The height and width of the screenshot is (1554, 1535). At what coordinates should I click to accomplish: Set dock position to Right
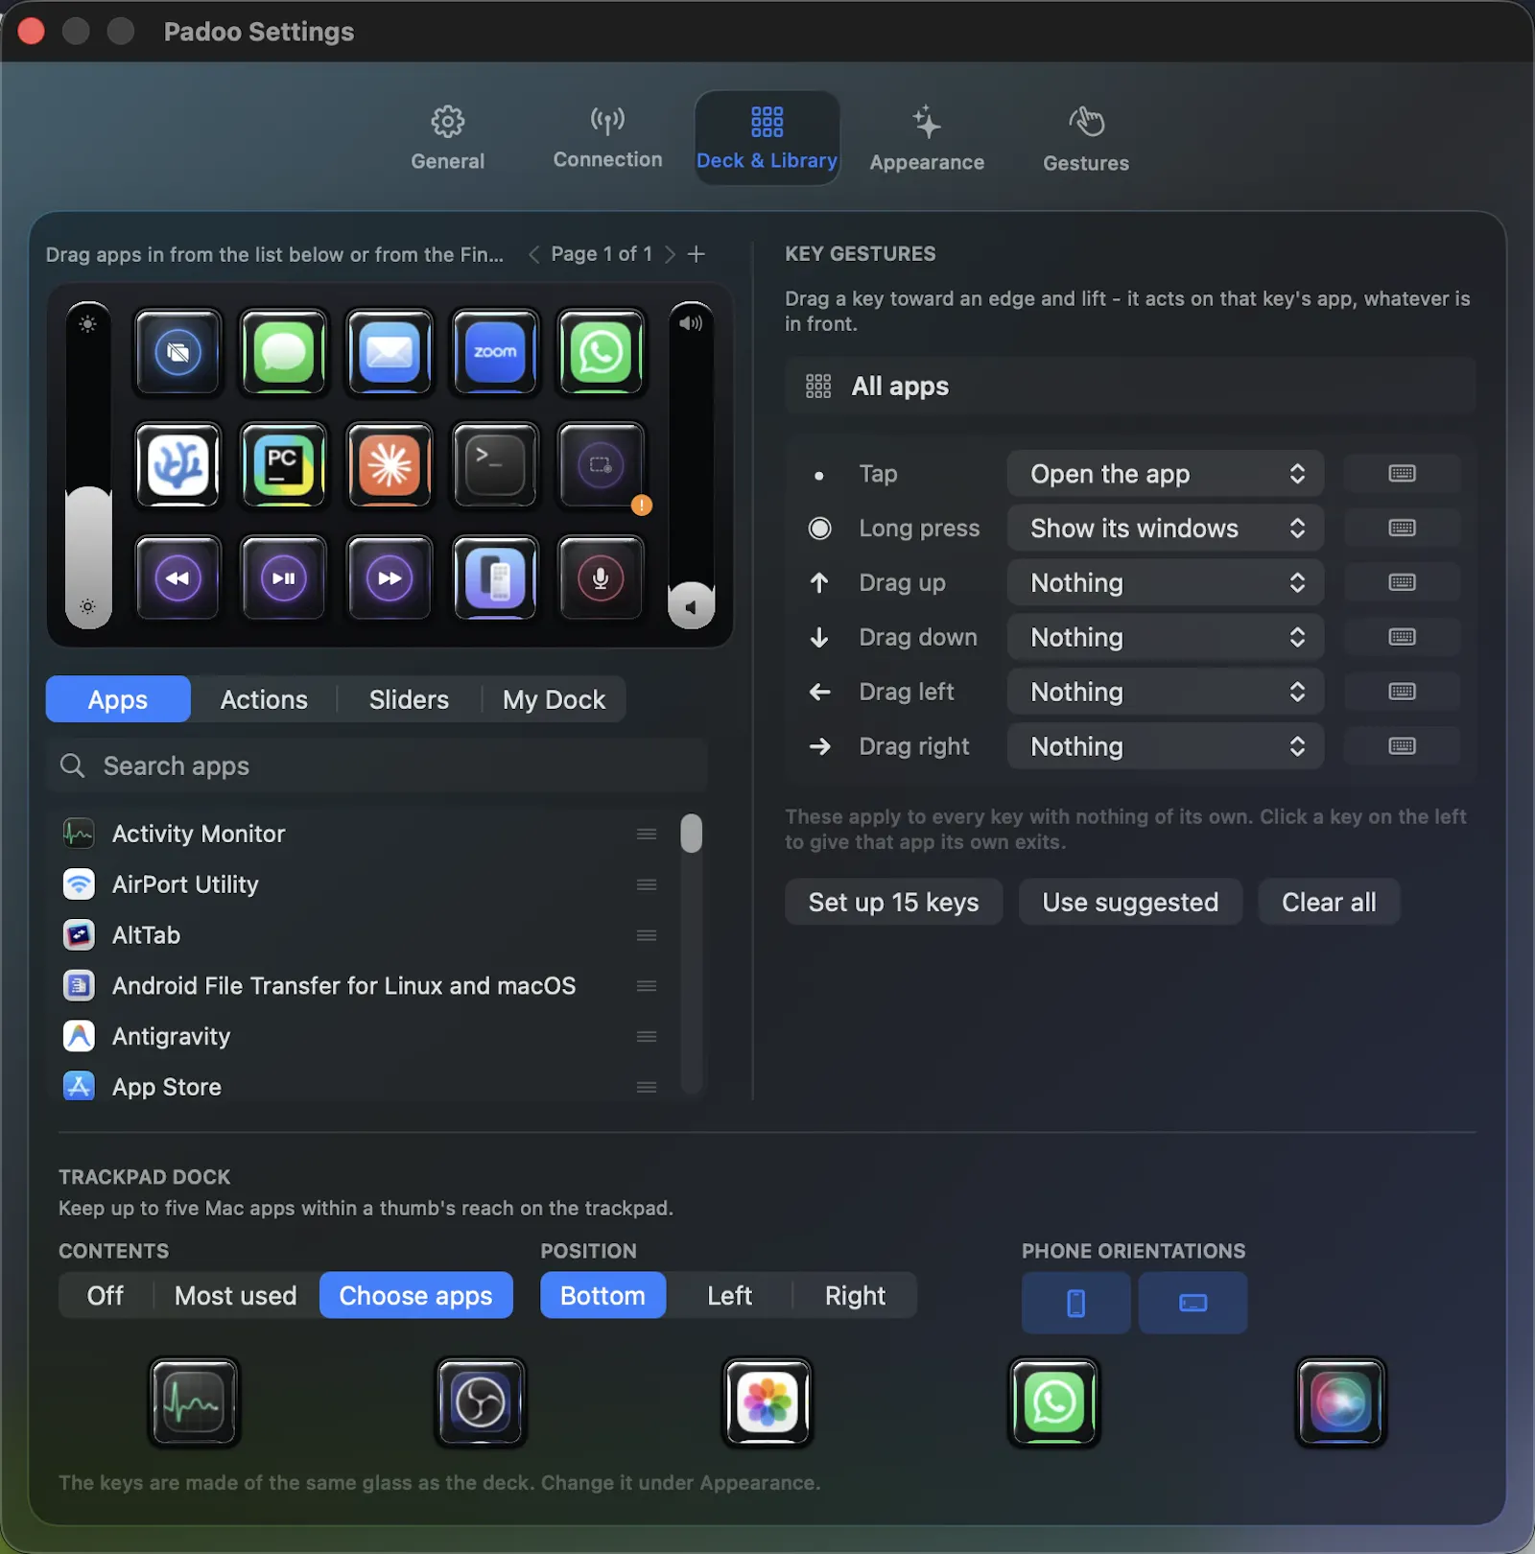point(855,1296)
